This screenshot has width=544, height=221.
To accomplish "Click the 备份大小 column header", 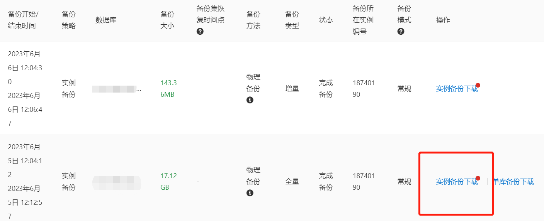I will click(x=167, y=20).
